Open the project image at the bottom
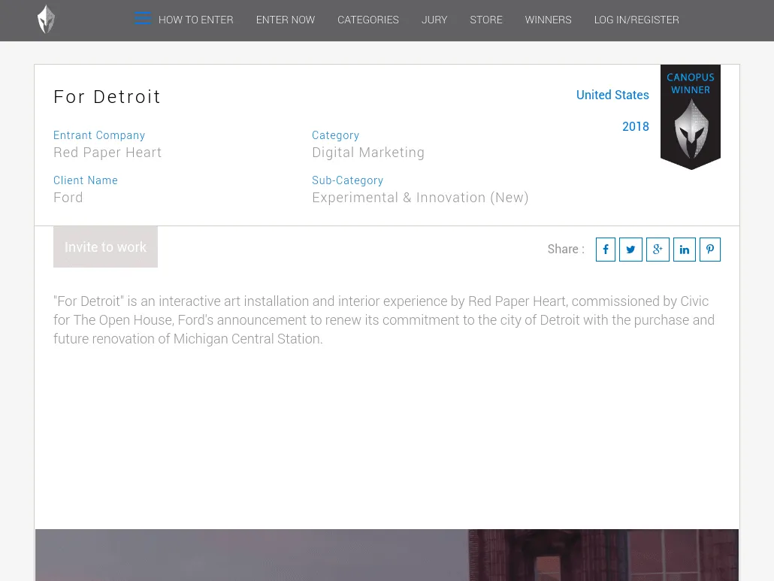Screen dimensions: 774x581 tap(387, 555)
